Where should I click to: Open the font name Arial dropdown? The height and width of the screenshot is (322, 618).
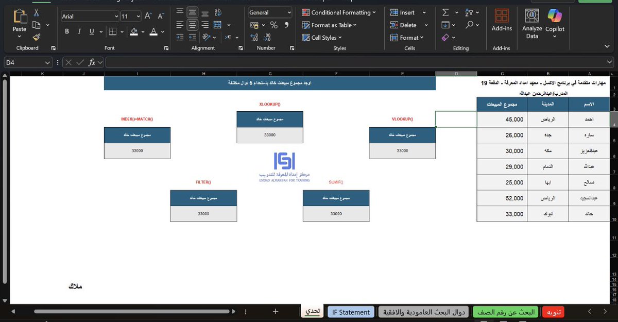tap(116, 16)
